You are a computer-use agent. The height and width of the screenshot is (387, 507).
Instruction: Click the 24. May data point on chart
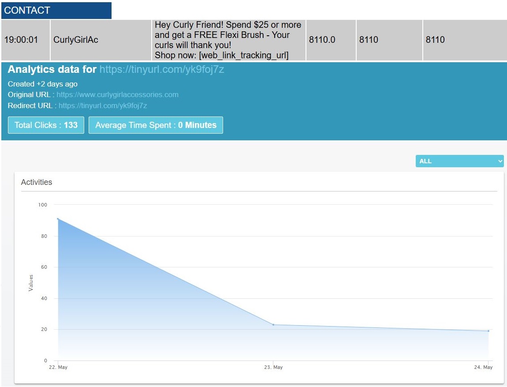[488, 331]
